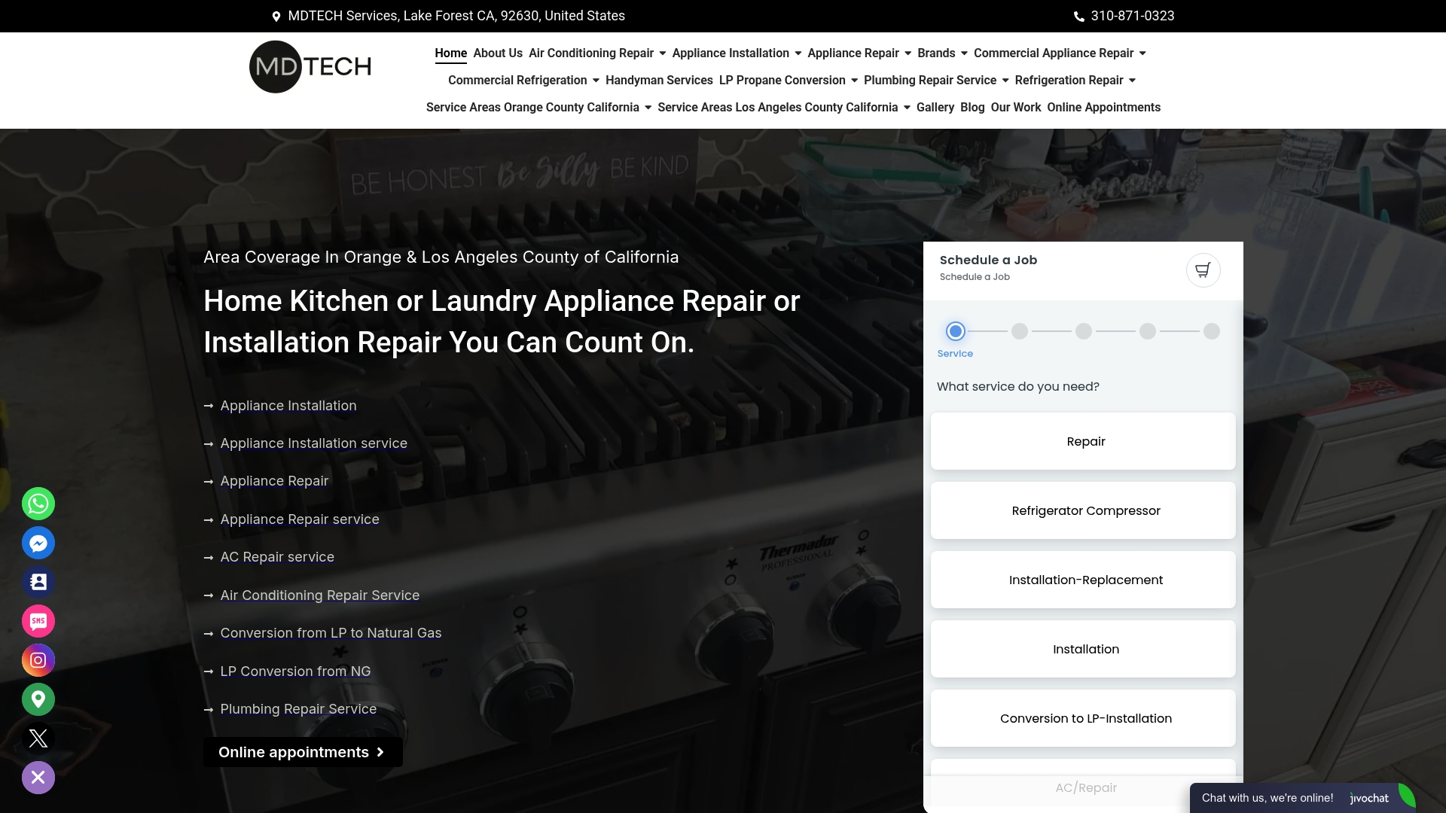Open the X (Twitter) icon
The image size is (1446, 813).
[38, 738]
